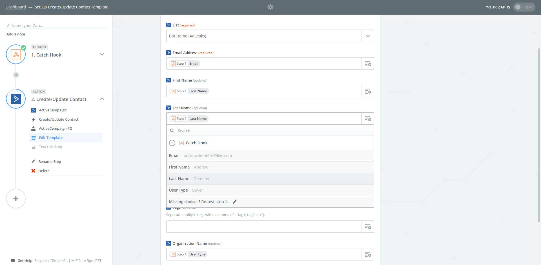Click the green checkmark on Catch Hook
The width and height of the screenshot is (541, 265).
click(x=23, y=48)
